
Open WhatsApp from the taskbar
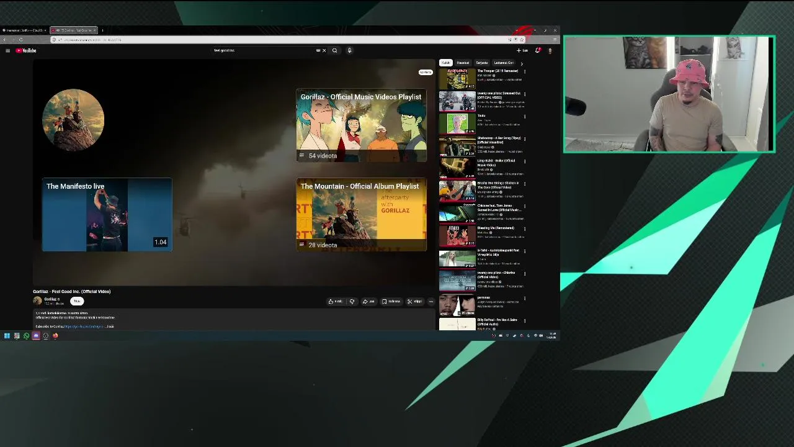point(26,336)
